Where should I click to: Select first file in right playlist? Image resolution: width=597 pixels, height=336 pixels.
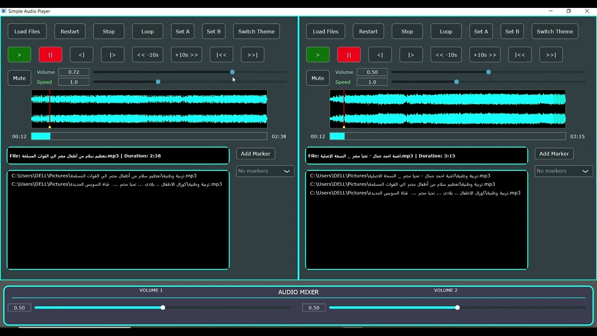pos(417,176)
